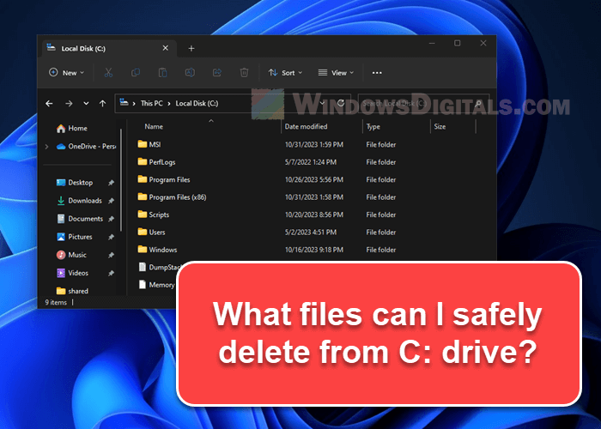The width and height of the screenshot is (601, 429).
Task: Go up one level with up arrow
Action: click(102, 104)
